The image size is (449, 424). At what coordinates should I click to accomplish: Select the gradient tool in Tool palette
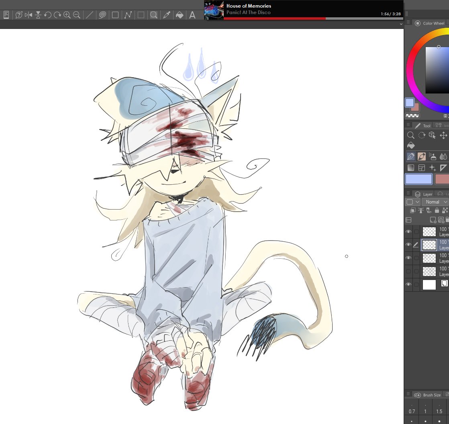coord(410,167)
